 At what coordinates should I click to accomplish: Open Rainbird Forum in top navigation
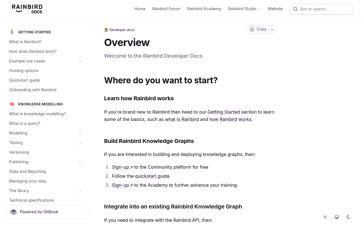pos(166,9)
